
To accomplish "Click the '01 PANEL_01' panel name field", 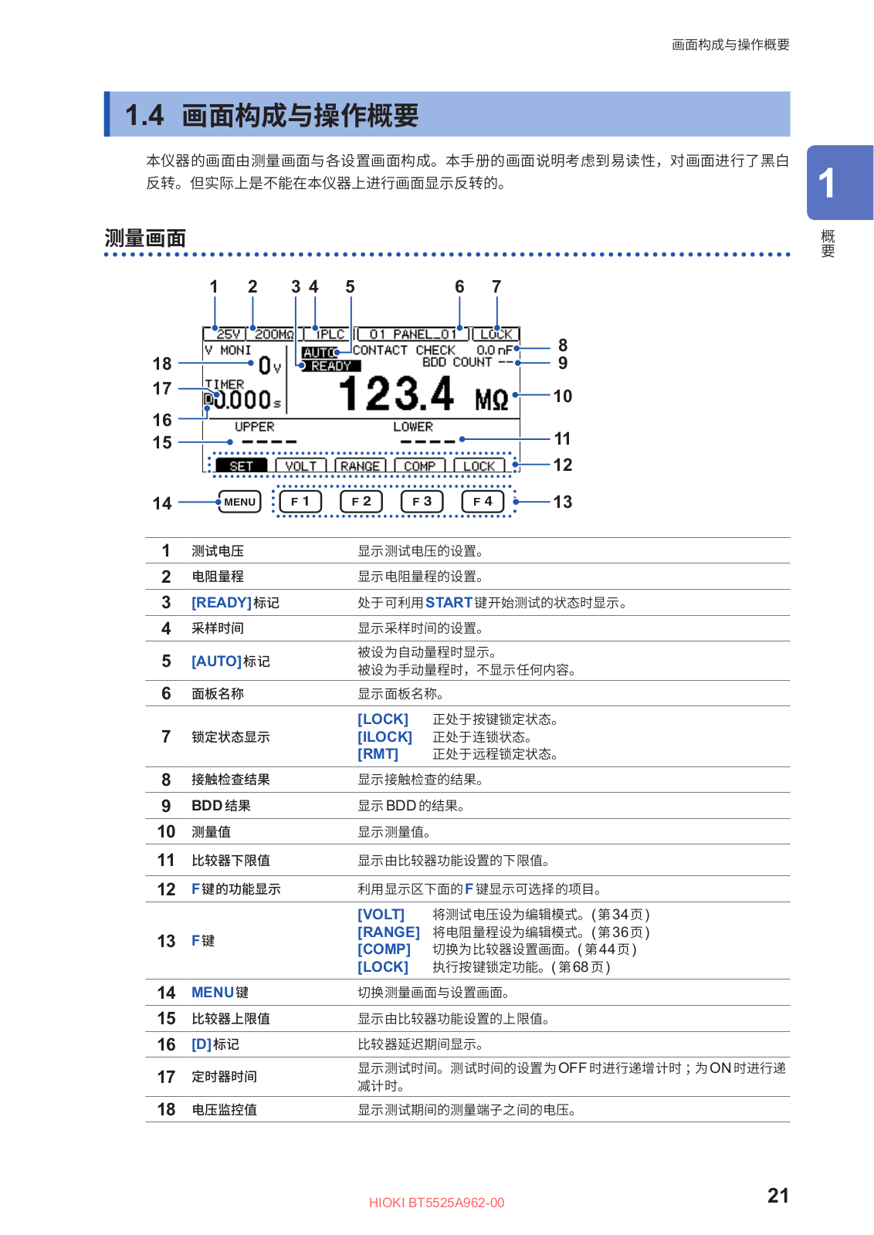I will click(x=413, y=334).
